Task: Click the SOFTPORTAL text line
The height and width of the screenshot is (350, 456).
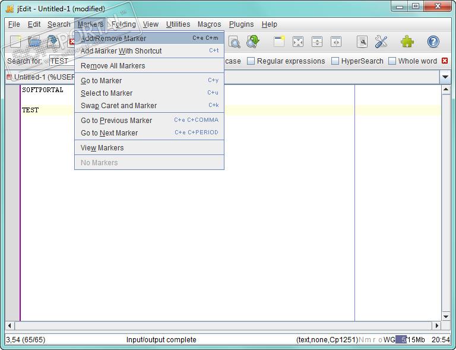Action: [43, 90]
